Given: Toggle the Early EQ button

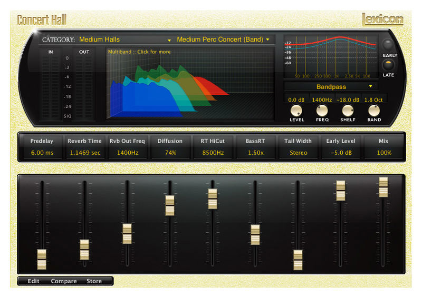Looking at the screenshot, I should pyautogui.click(x=388, y=44).
